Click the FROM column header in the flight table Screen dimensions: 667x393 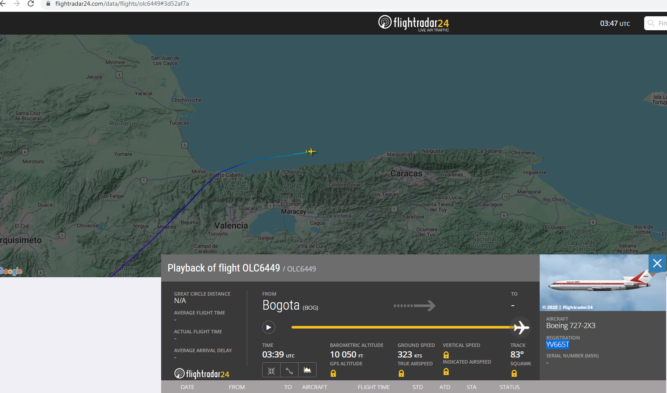pyautogui.click(x=237, y=387)
